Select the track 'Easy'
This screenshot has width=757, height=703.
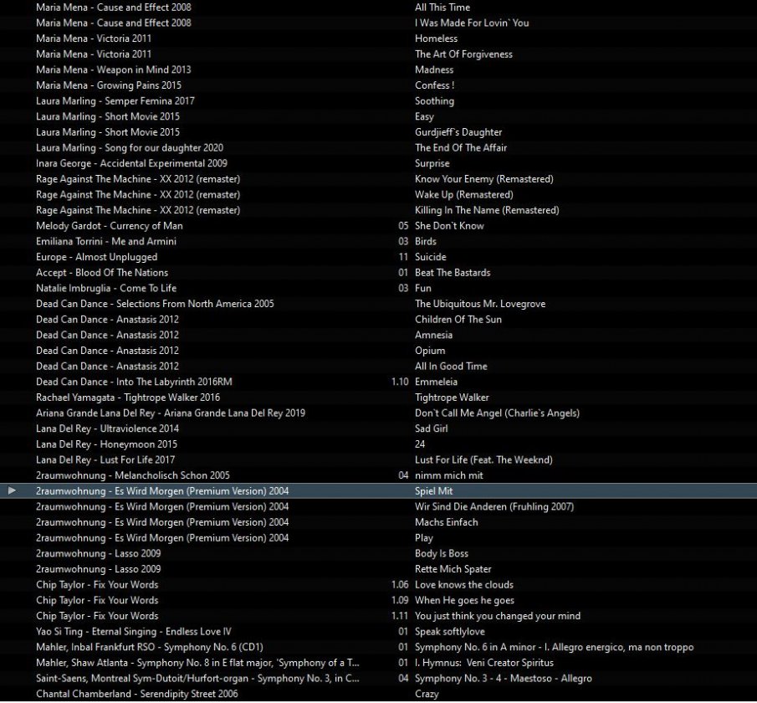(424, 116)
